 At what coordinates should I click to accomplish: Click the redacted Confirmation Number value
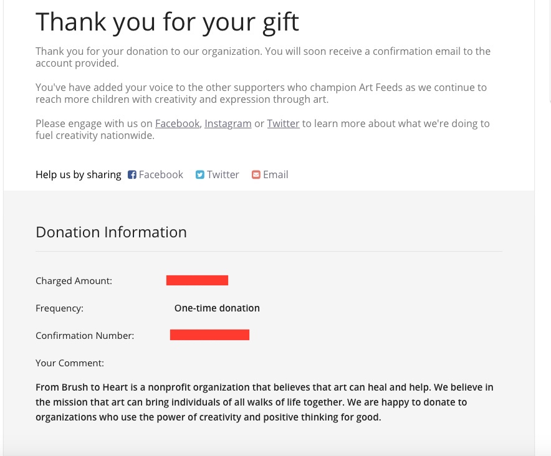209,335
